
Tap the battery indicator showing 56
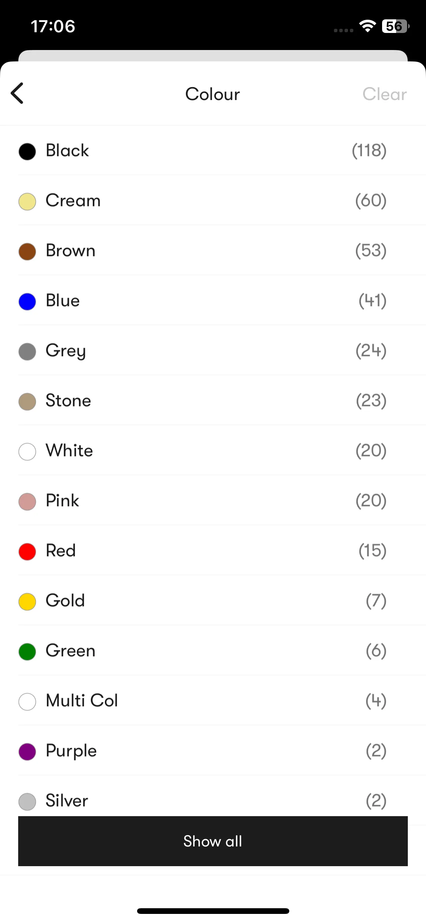click(395, 26)
